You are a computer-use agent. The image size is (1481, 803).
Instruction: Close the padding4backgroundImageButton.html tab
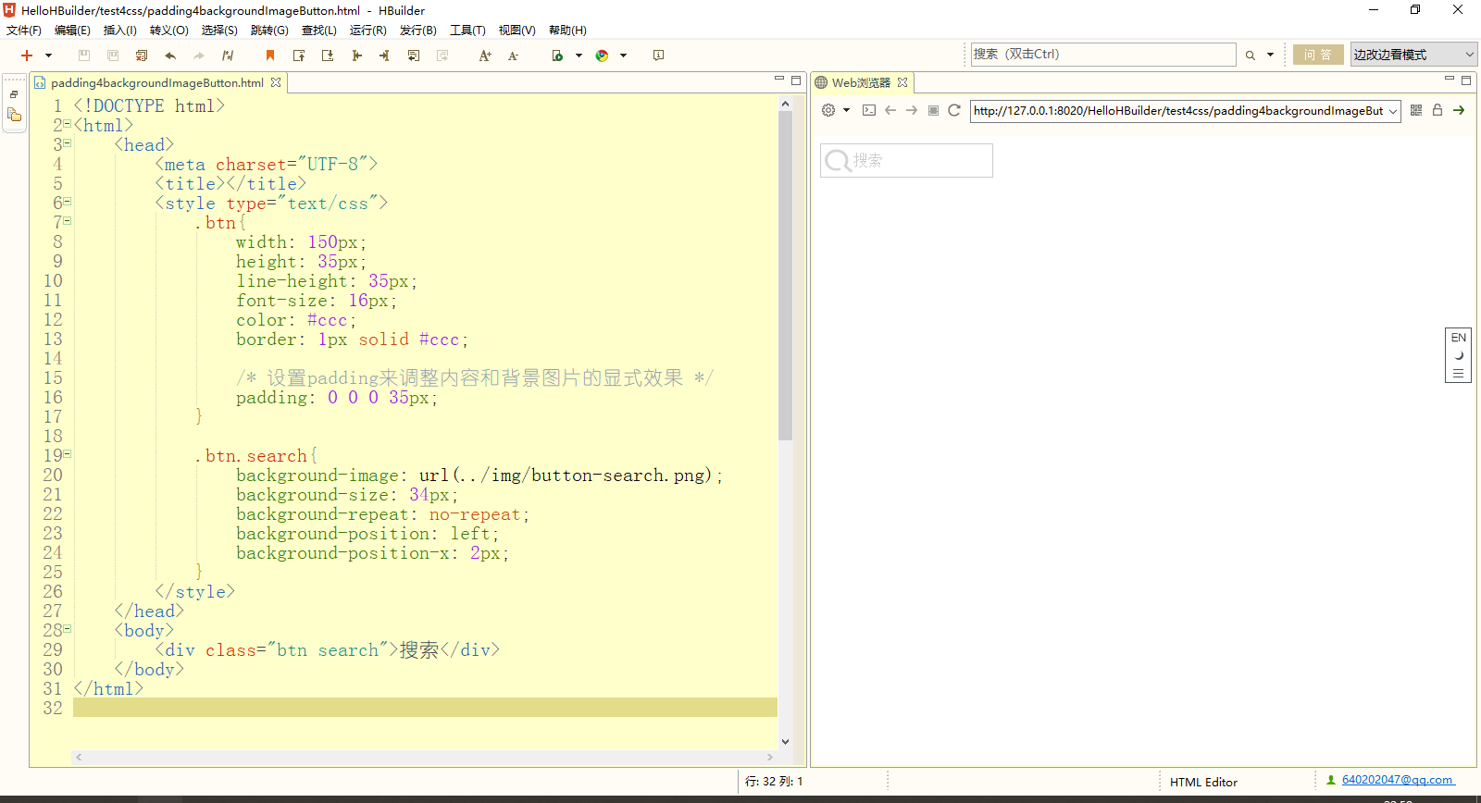276,82
